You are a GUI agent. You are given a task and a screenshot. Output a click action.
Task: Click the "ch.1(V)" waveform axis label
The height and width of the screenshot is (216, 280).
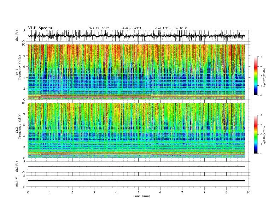17,36
